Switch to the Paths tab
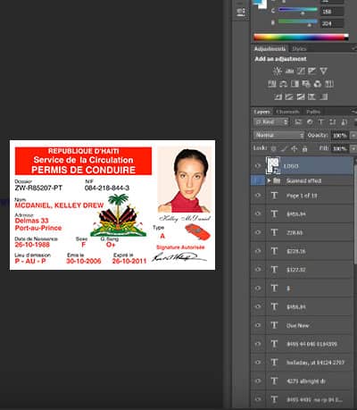 [313, 112]
